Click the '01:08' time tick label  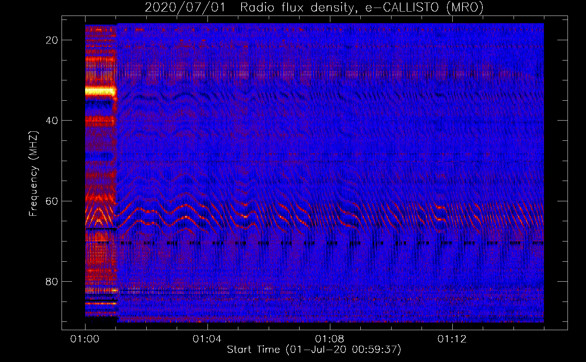click(x=330, y=339)
